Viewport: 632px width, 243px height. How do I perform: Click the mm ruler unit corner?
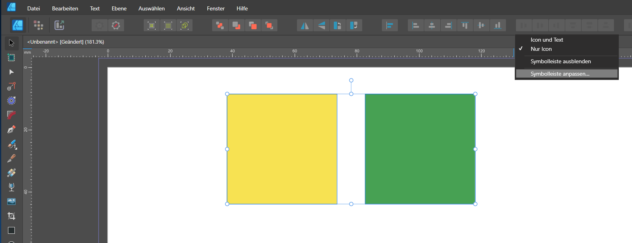click(x=27, y=52)
